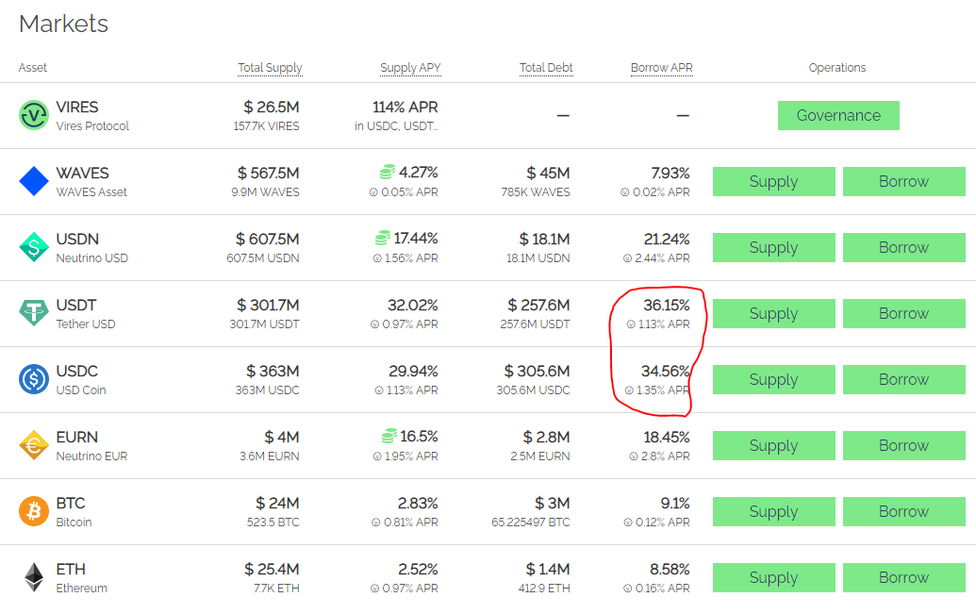This screenshot has width=976, height=614.
Task: Click the USDT asset name
Action: point(76,306)
